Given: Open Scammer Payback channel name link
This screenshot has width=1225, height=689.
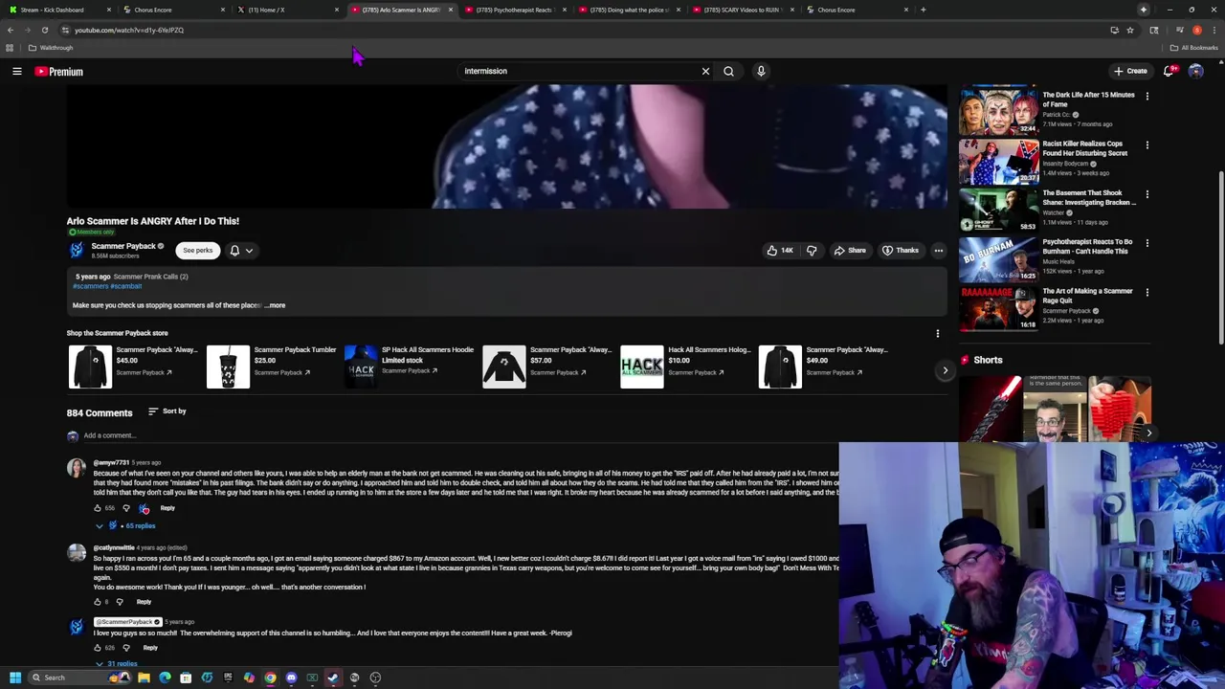Looking at the screenshot, I should click(123, 246).
